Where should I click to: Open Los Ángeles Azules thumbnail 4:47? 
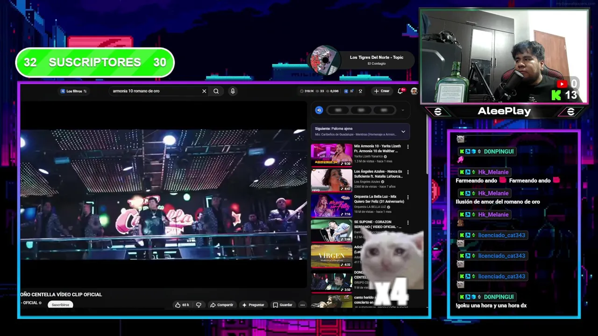(x=331, y=180)
